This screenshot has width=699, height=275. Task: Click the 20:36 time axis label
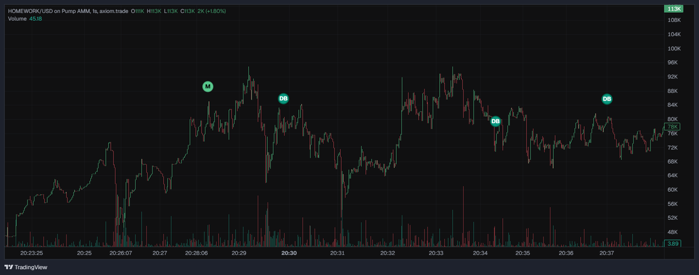point(566,253)
